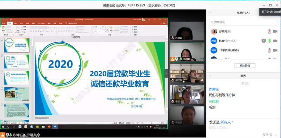Click the 发送(S) send button
281x138 pixels.
pyautogui.click(x=267, y=134)
